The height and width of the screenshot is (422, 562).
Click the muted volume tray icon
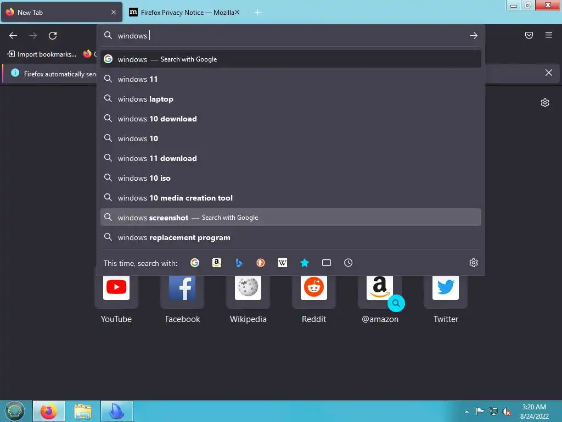(x=507, y=412)
